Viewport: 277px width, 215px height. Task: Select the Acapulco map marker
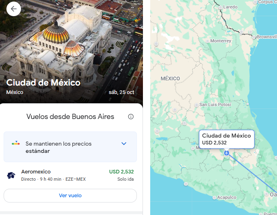coord(214,198)
